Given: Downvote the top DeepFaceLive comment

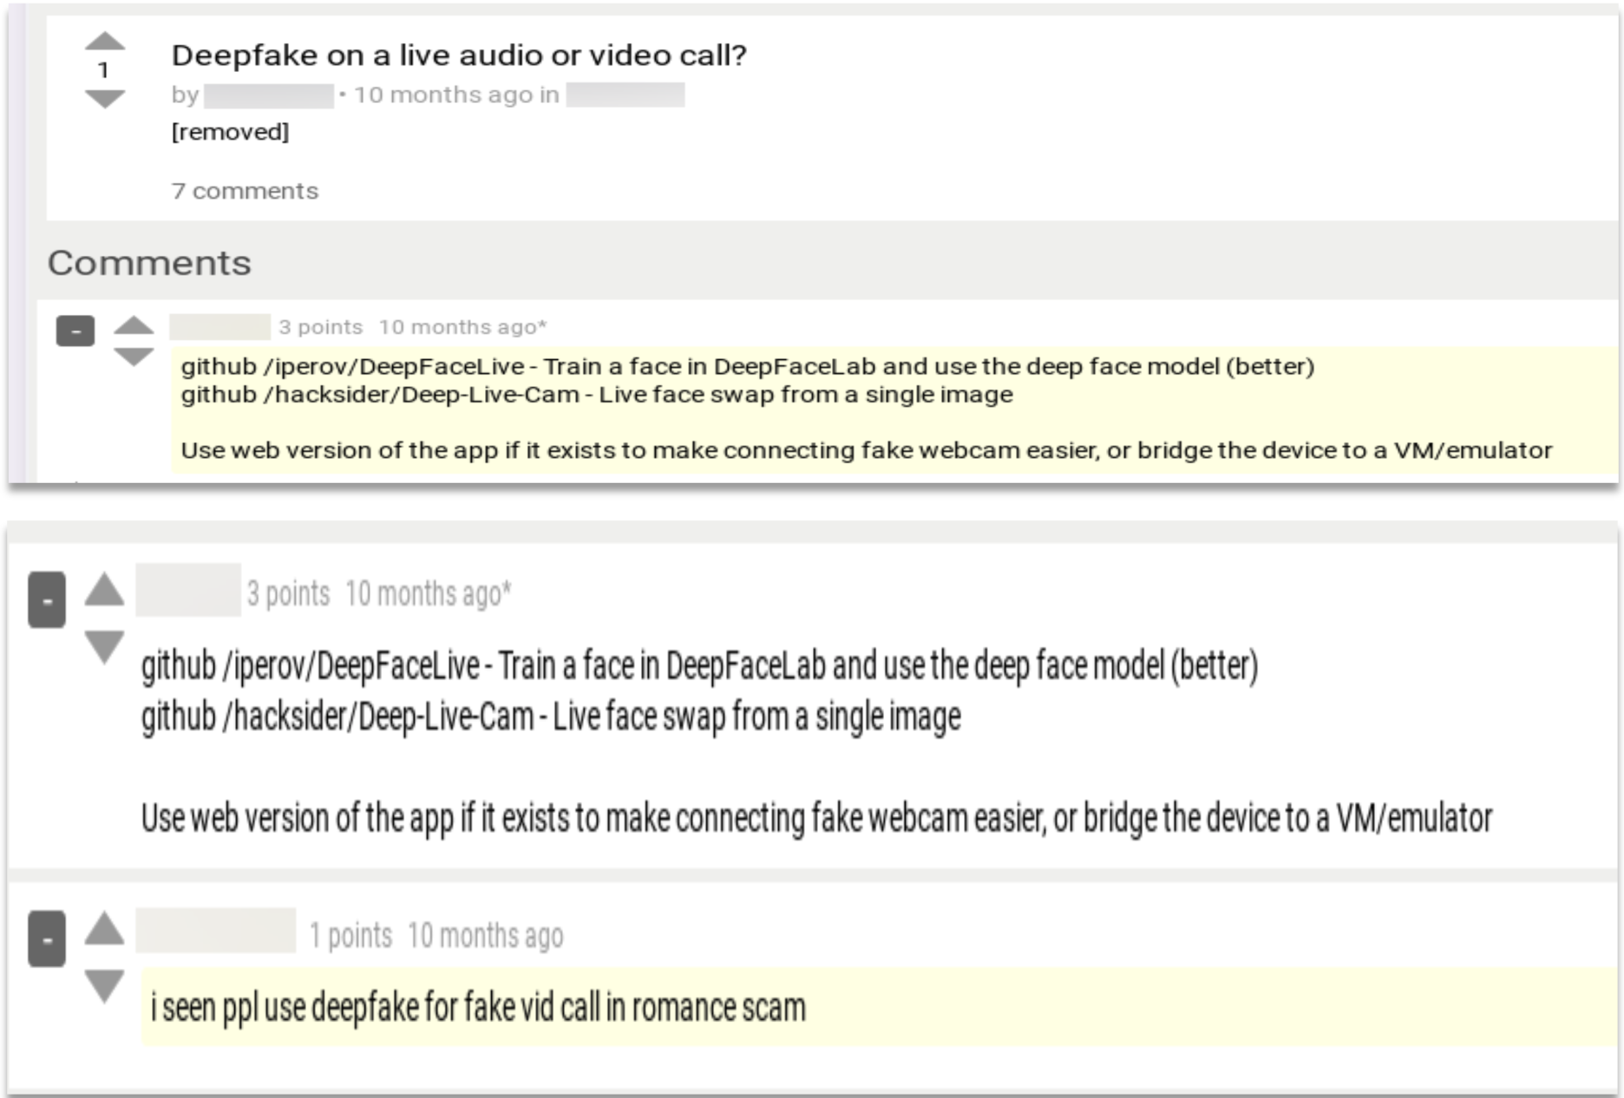Looking at the screenshot, I should point(134,356).
